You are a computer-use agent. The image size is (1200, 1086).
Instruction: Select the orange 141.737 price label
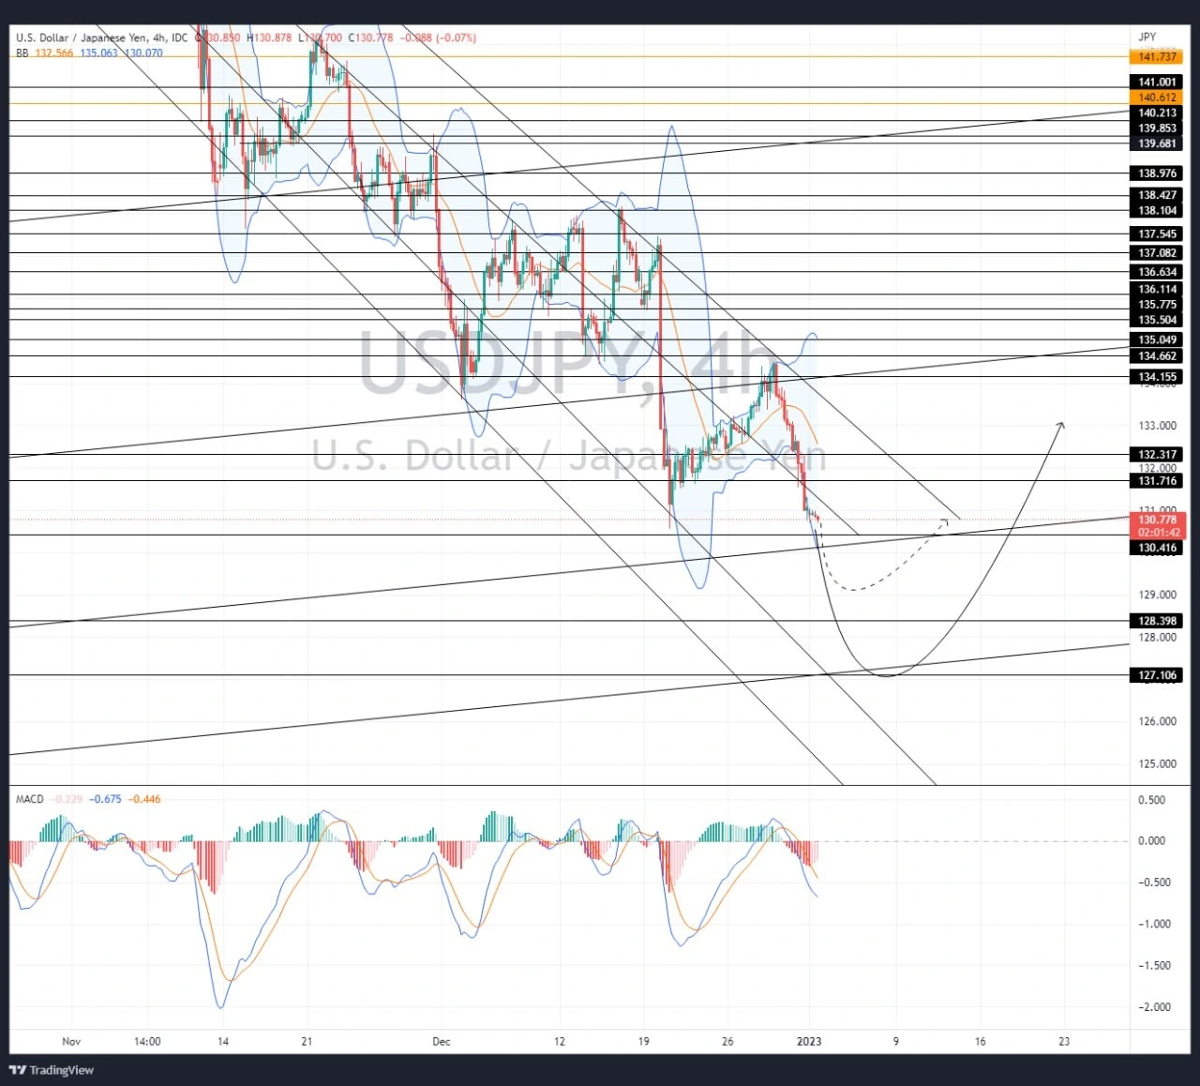tap(1157, 57)
